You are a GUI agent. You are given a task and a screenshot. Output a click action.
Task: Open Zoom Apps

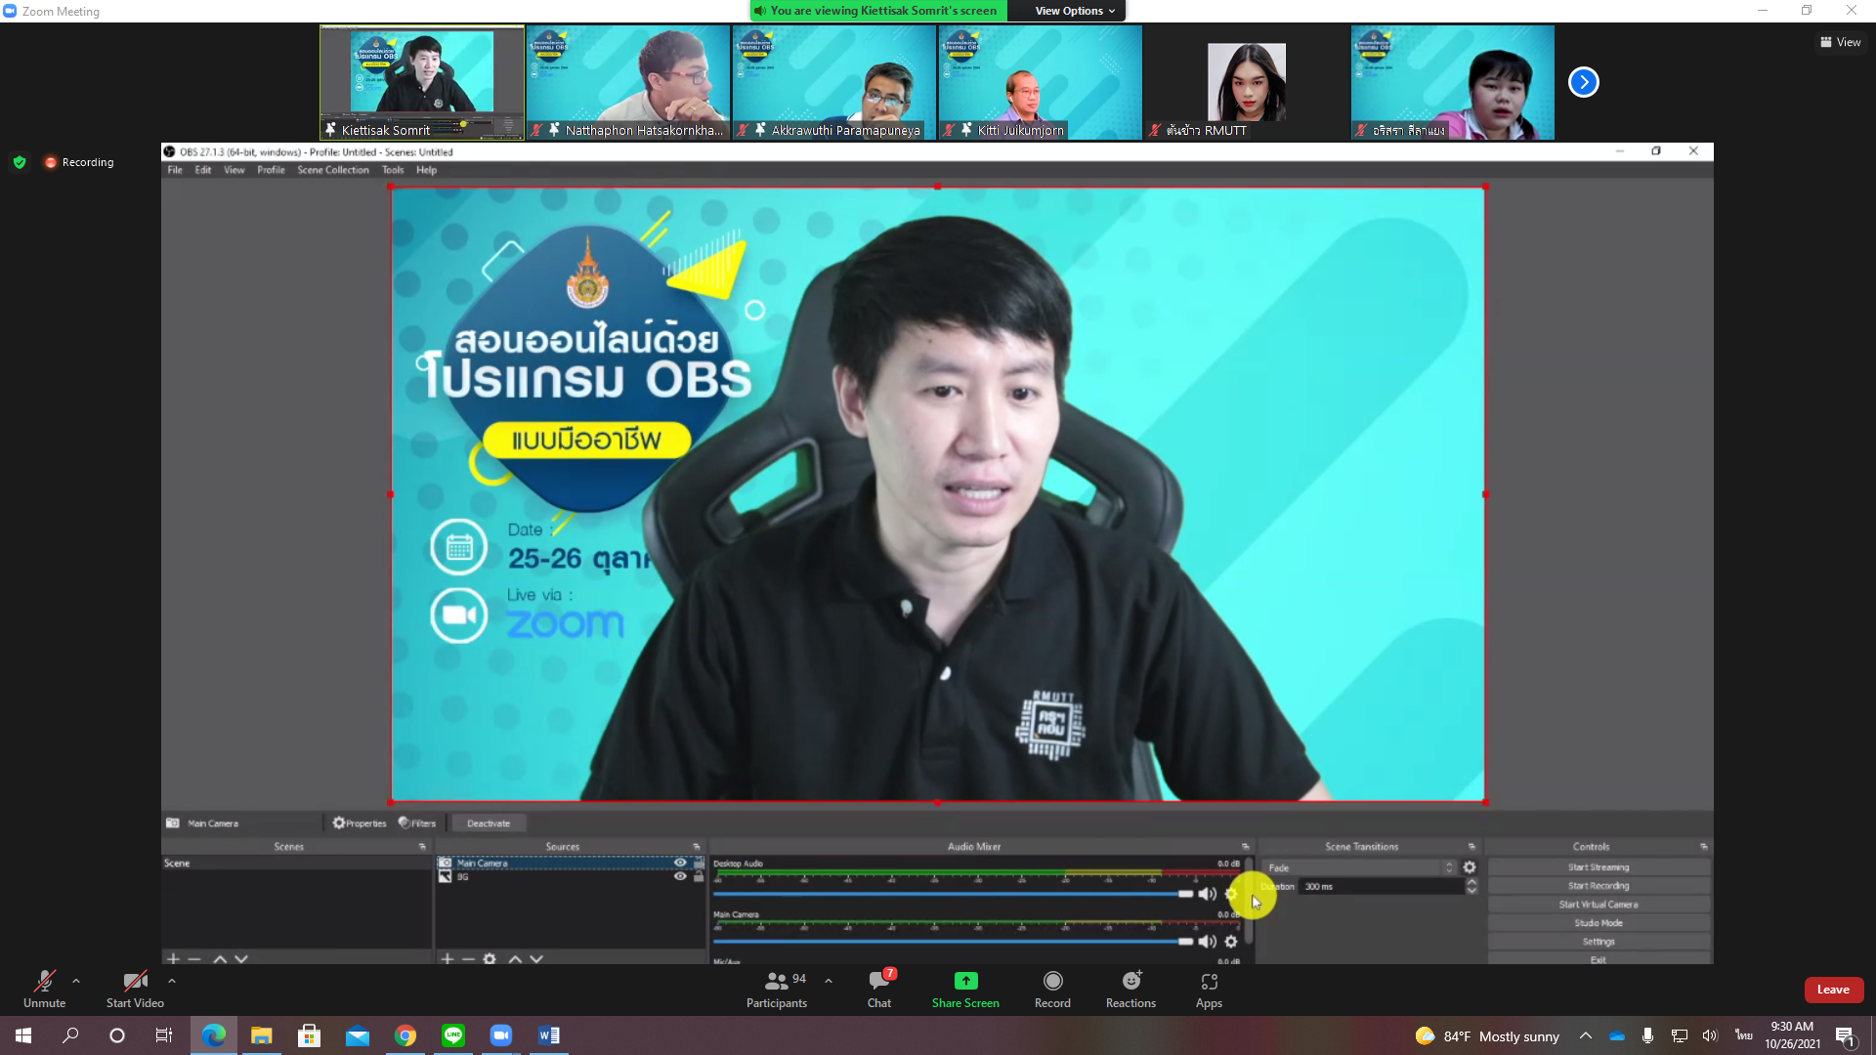pyautogui.click(x=1209, y=989)
